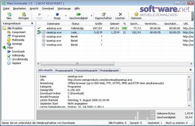Viewport: 195px width, 126px height.
Task: Sort by URL column header
Action: pyautogui.click(x=188, y=24)
